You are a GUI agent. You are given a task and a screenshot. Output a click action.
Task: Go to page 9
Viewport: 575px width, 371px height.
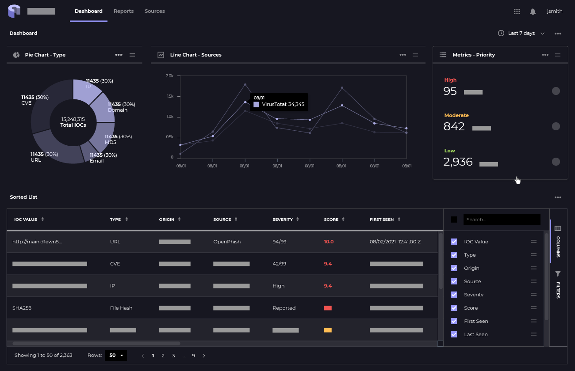pyautogui.click(x=193, y=356)
